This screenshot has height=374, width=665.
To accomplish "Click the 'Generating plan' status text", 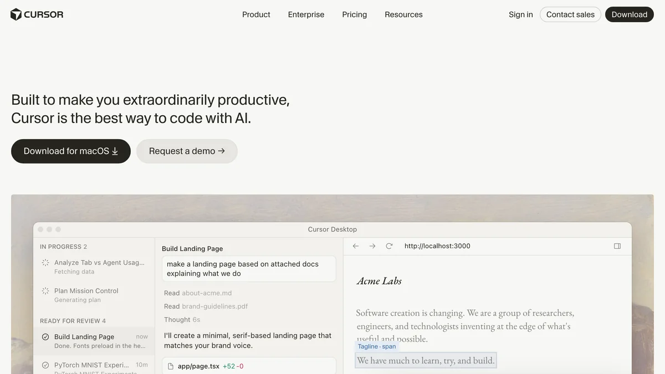I will pyautogui.click(x=78, y=300).
